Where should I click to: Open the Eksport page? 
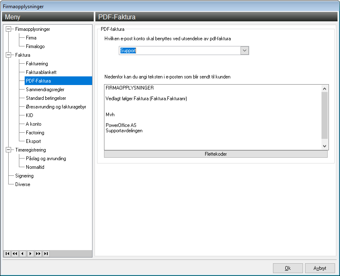tap(33, 141)
